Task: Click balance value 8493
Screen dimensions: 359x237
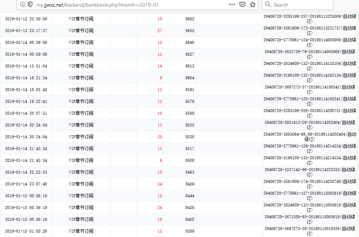Action: pyautogui.click(x=190, y=172)
